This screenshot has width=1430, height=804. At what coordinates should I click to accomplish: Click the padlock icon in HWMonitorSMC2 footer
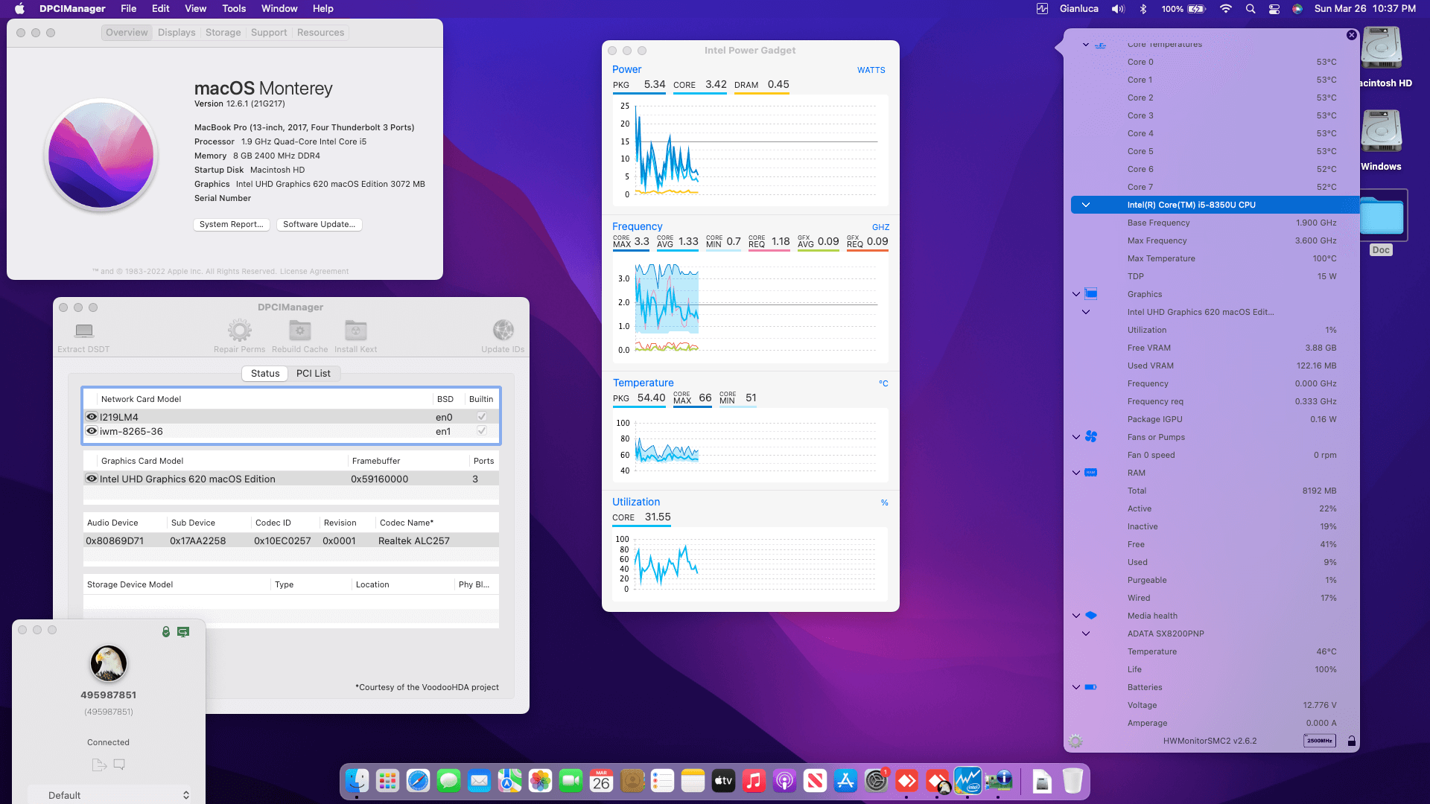point(1351,741)
